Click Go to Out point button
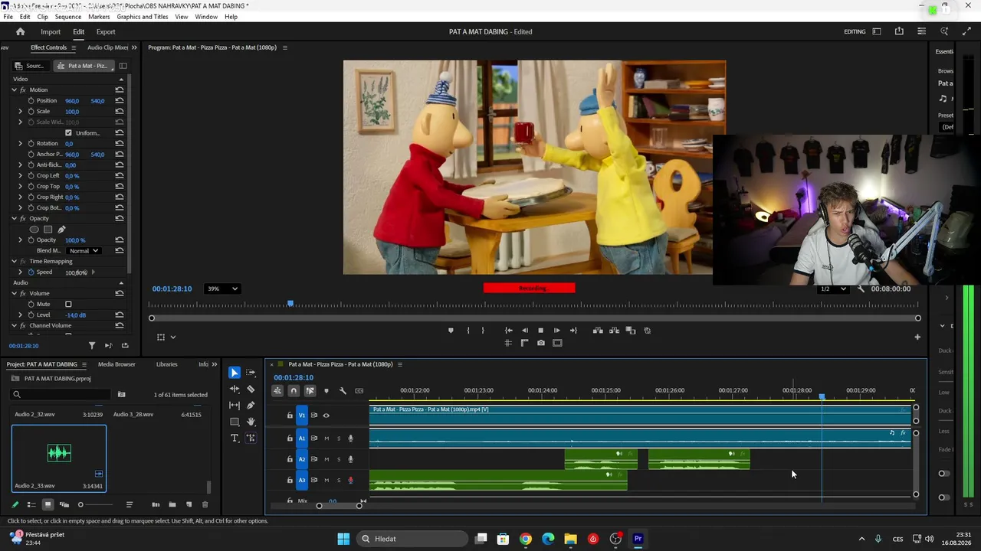Viewport: 981px width, 551px height. (573, 331)
